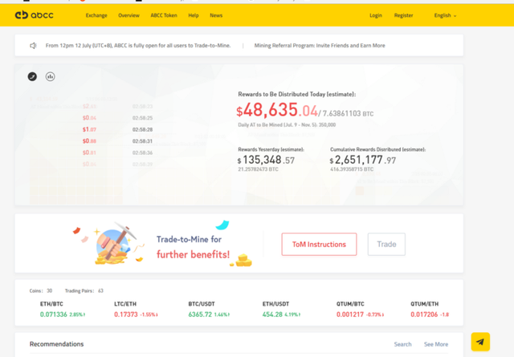The image size is (514, 357).
Task: Open the Mining Referral Program announcement
Action: tap(320, 46)
